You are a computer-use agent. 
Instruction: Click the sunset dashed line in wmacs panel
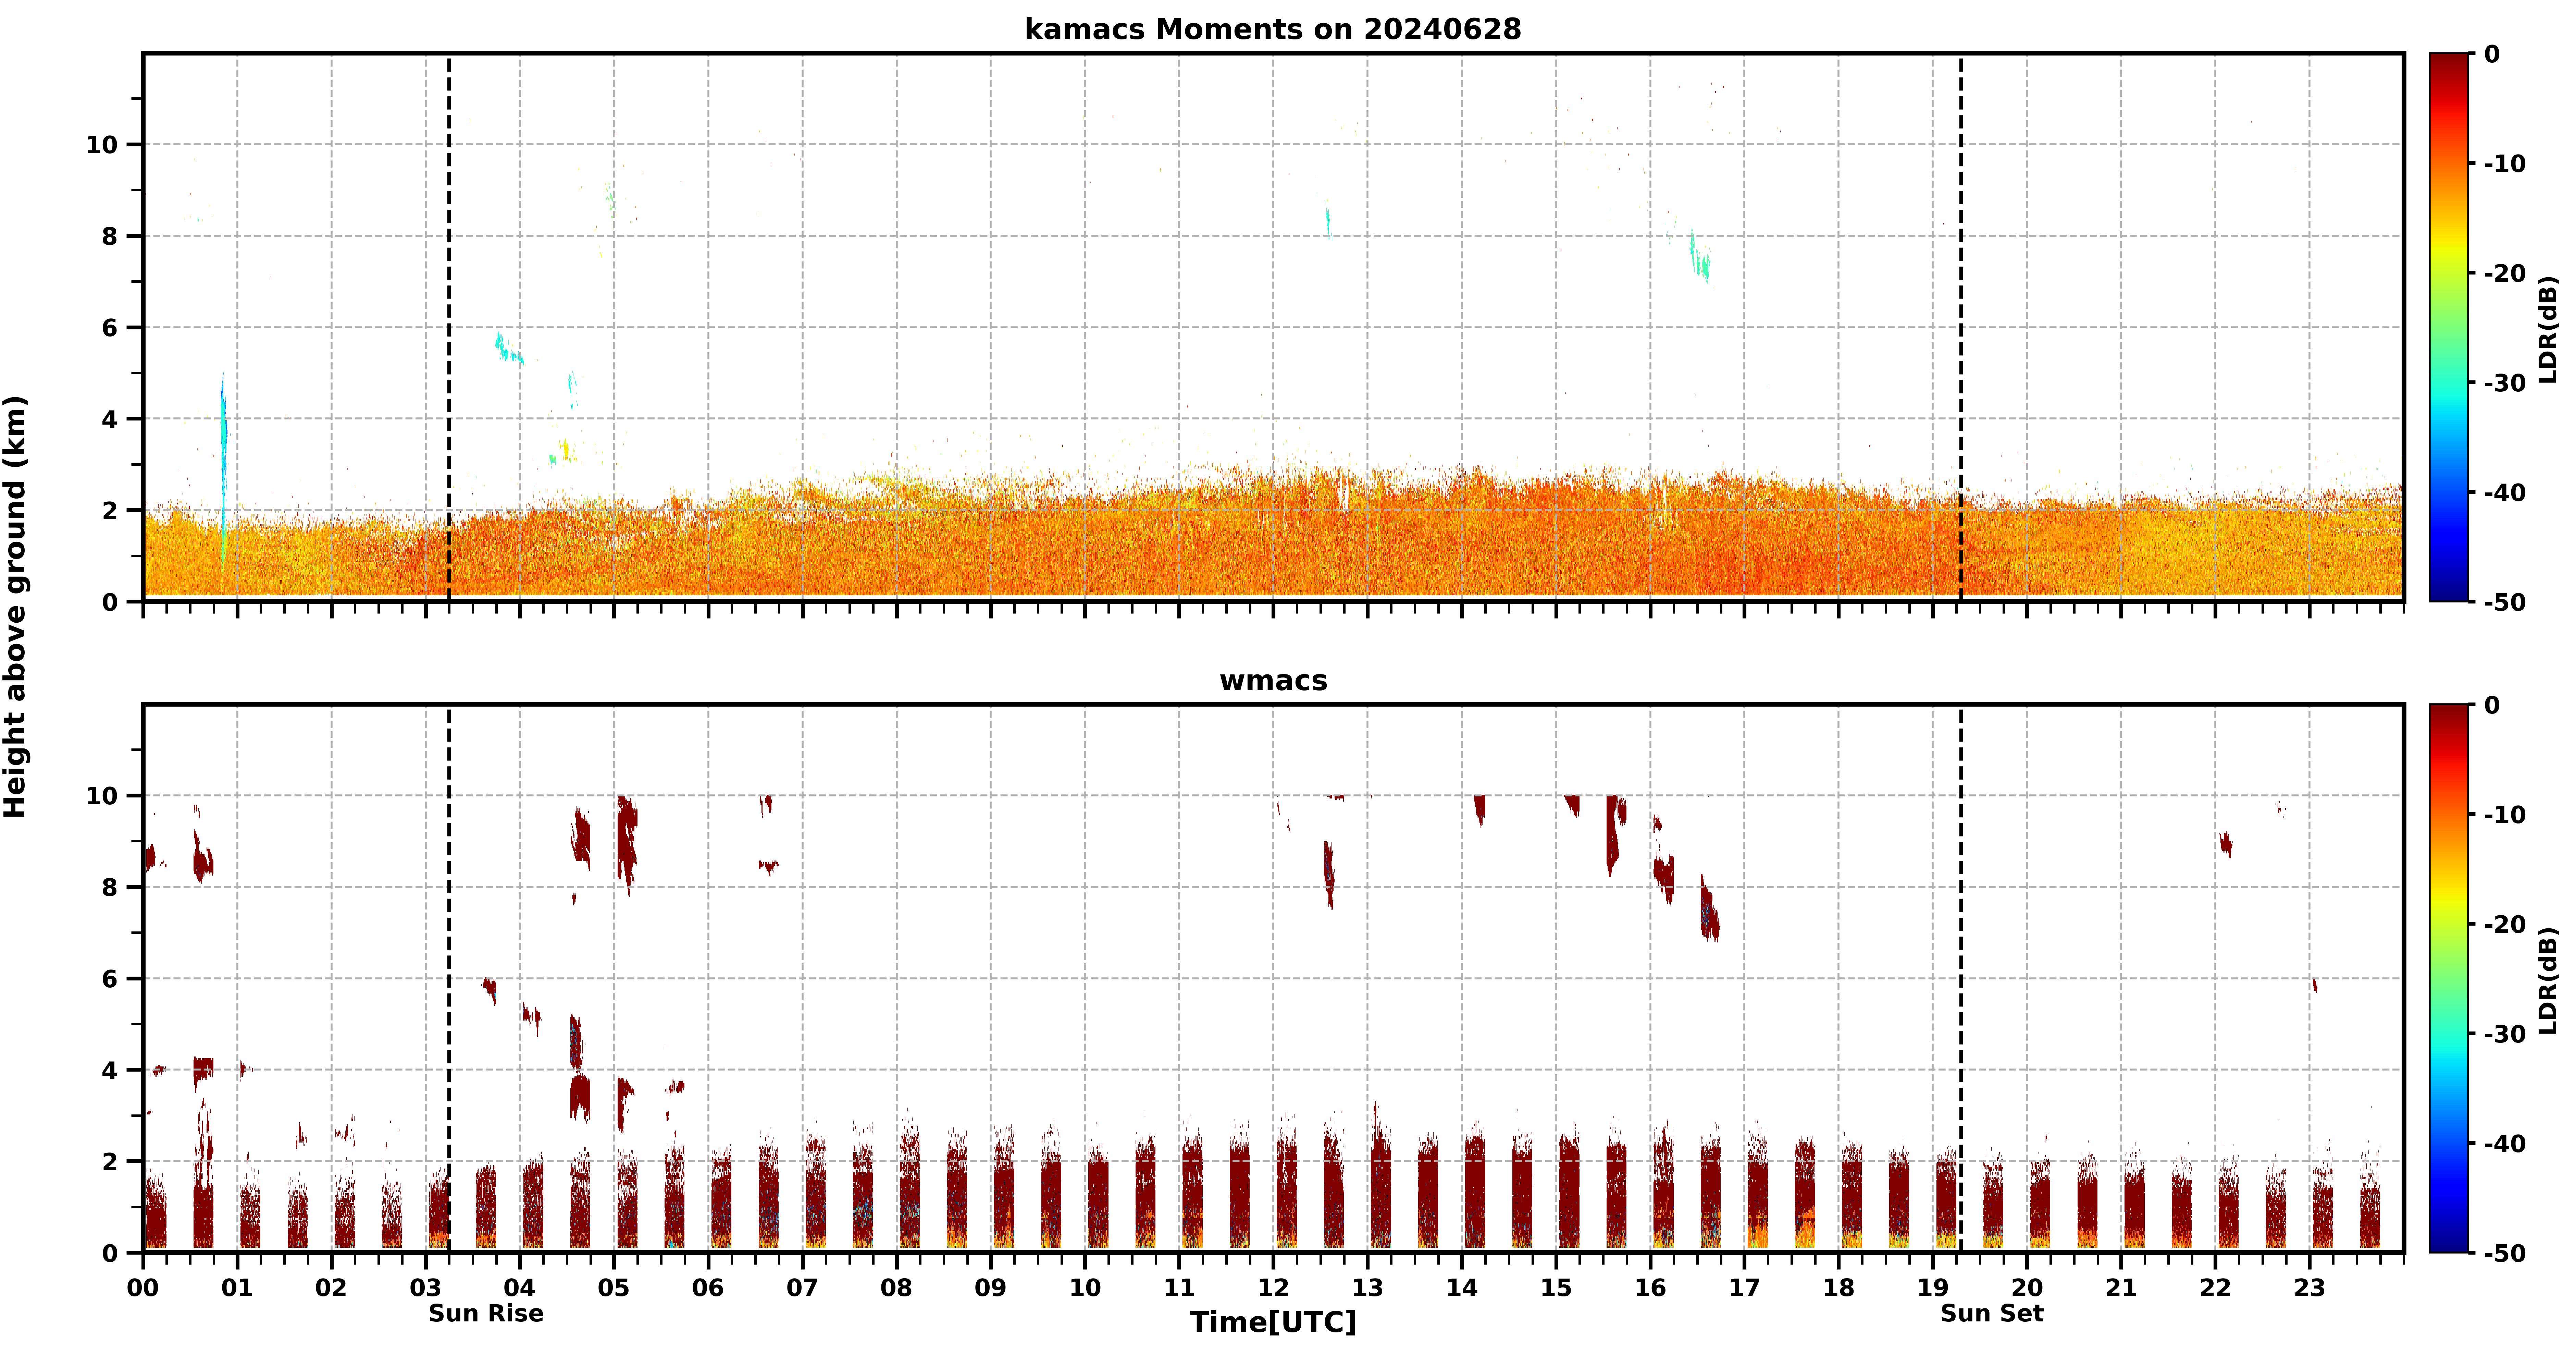pyautogui.click(x=1961, y=979)
